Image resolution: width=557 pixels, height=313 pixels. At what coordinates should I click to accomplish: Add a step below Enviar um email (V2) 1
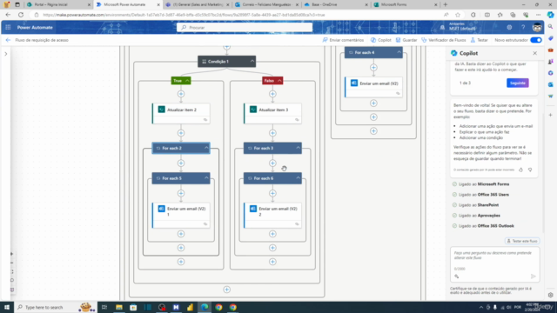[x=181, y=234]
